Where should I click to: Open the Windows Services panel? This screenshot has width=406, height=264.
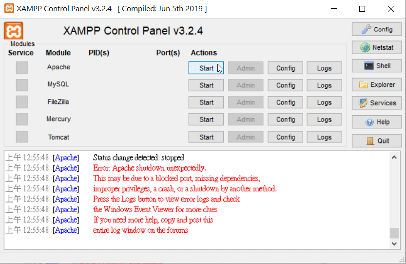coord(376,103)
